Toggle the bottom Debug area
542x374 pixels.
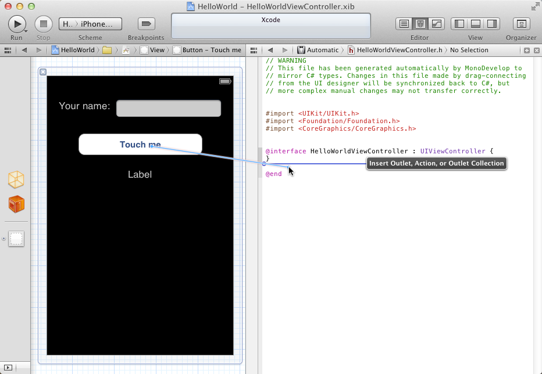(476, 24)
